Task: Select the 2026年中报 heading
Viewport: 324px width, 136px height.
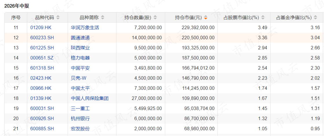Action: [x=17, y=6]
